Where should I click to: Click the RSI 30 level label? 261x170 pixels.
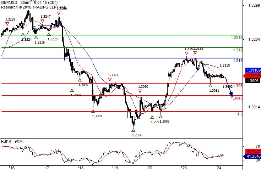point(258,160)
